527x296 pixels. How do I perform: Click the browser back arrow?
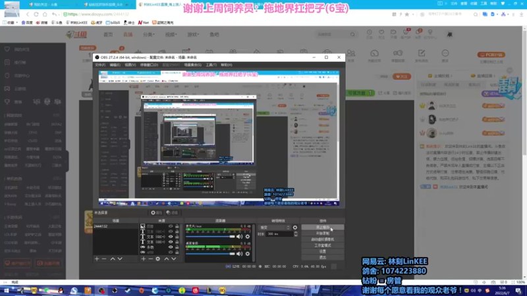28,14
